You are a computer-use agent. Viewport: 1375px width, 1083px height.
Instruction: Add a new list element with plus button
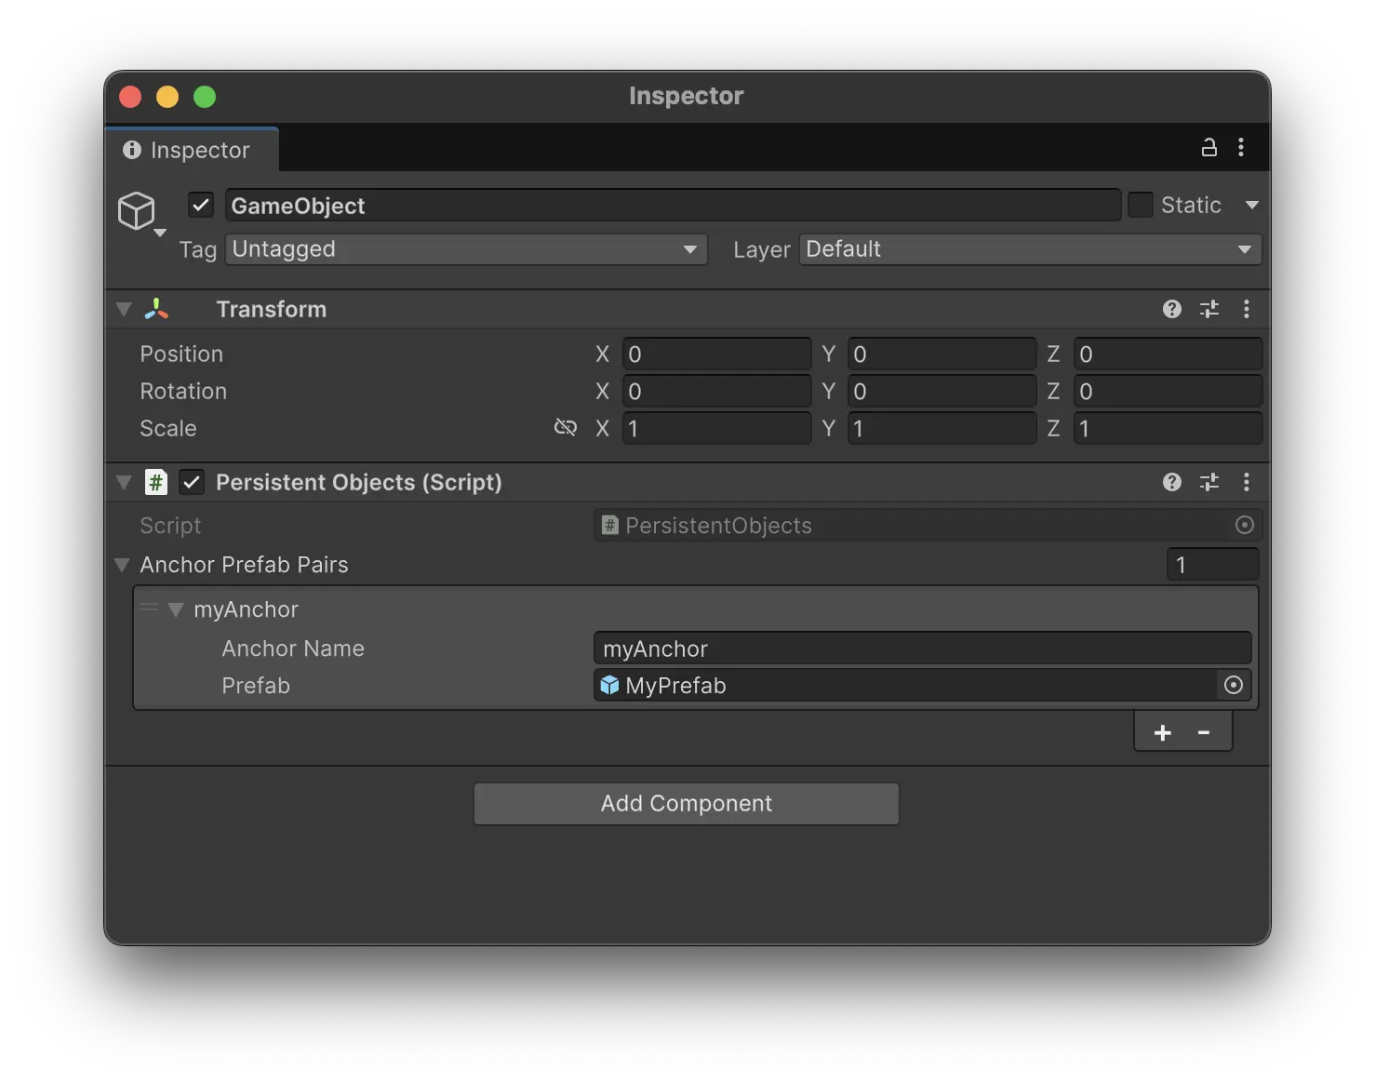pos(1162,733)
